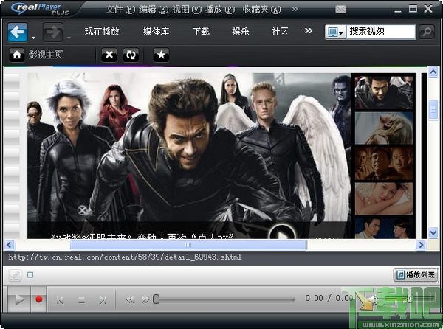Click the horizontal scrollbar thumb
Screen dimensions: 443x329
(x=188, y=245)
